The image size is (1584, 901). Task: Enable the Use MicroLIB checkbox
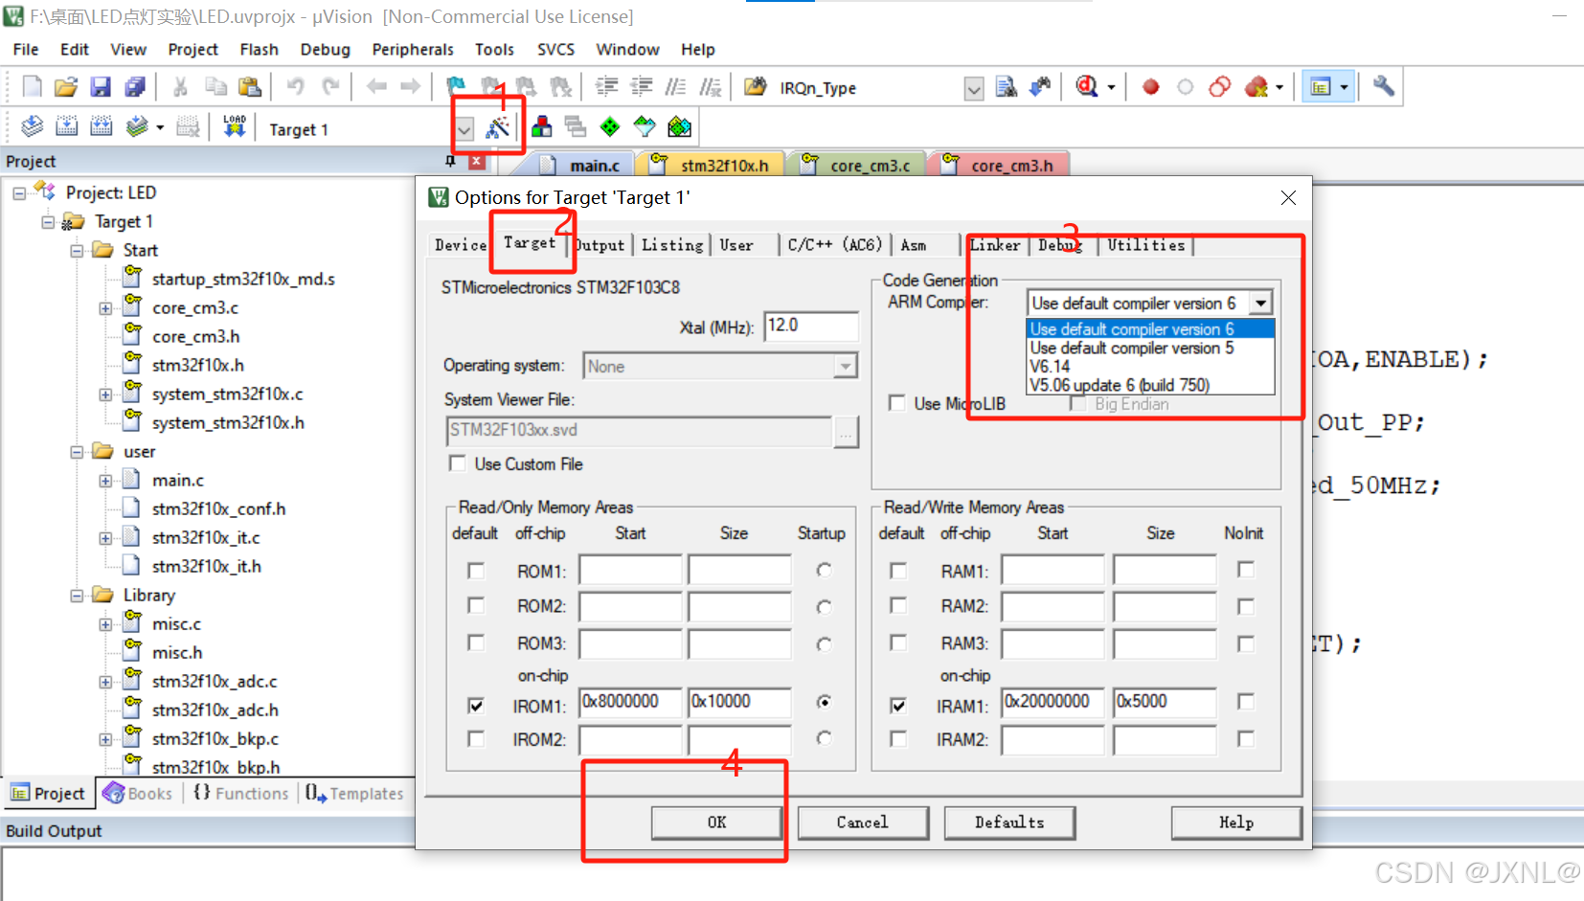point(896,403)
